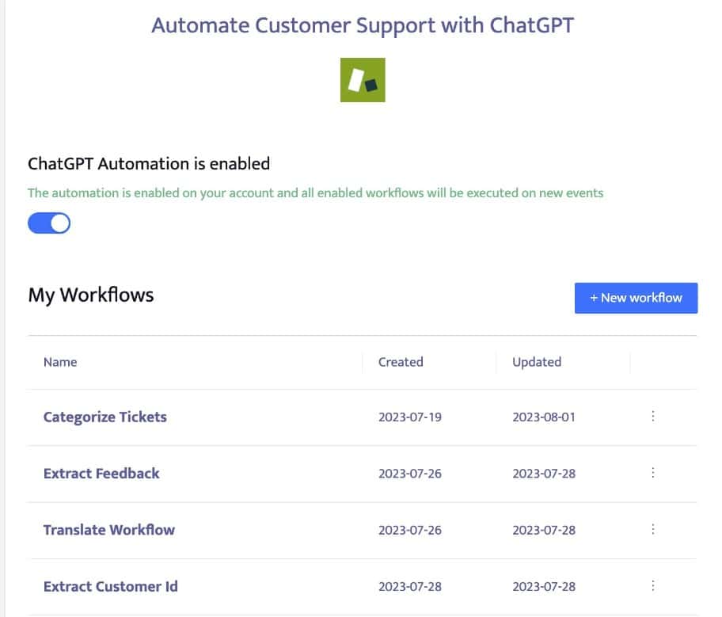
Task: Click the Updated column header
Action: 537,362
